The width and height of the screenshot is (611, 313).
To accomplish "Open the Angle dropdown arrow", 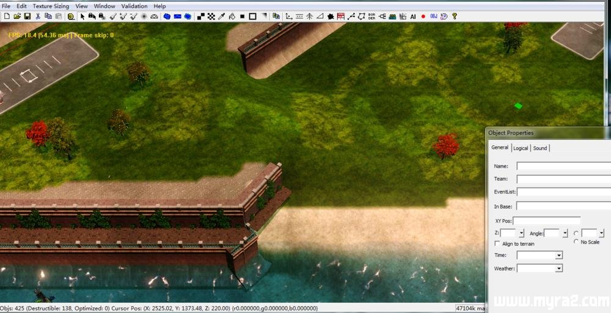I will pos(565,233).
